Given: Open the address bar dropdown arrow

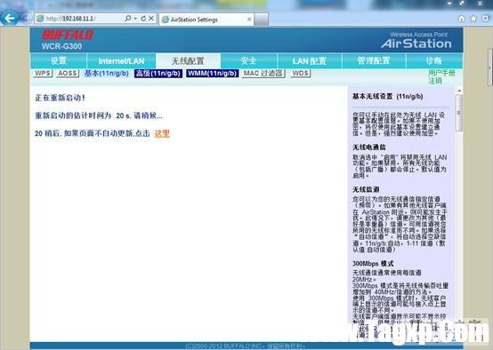Looking at the screenshot, I should (x=135, y=19).
